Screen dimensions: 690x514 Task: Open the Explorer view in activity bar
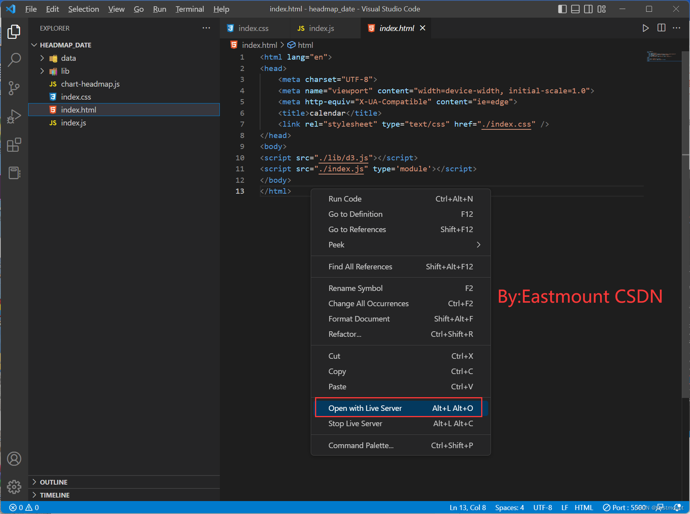pos(14,32)
